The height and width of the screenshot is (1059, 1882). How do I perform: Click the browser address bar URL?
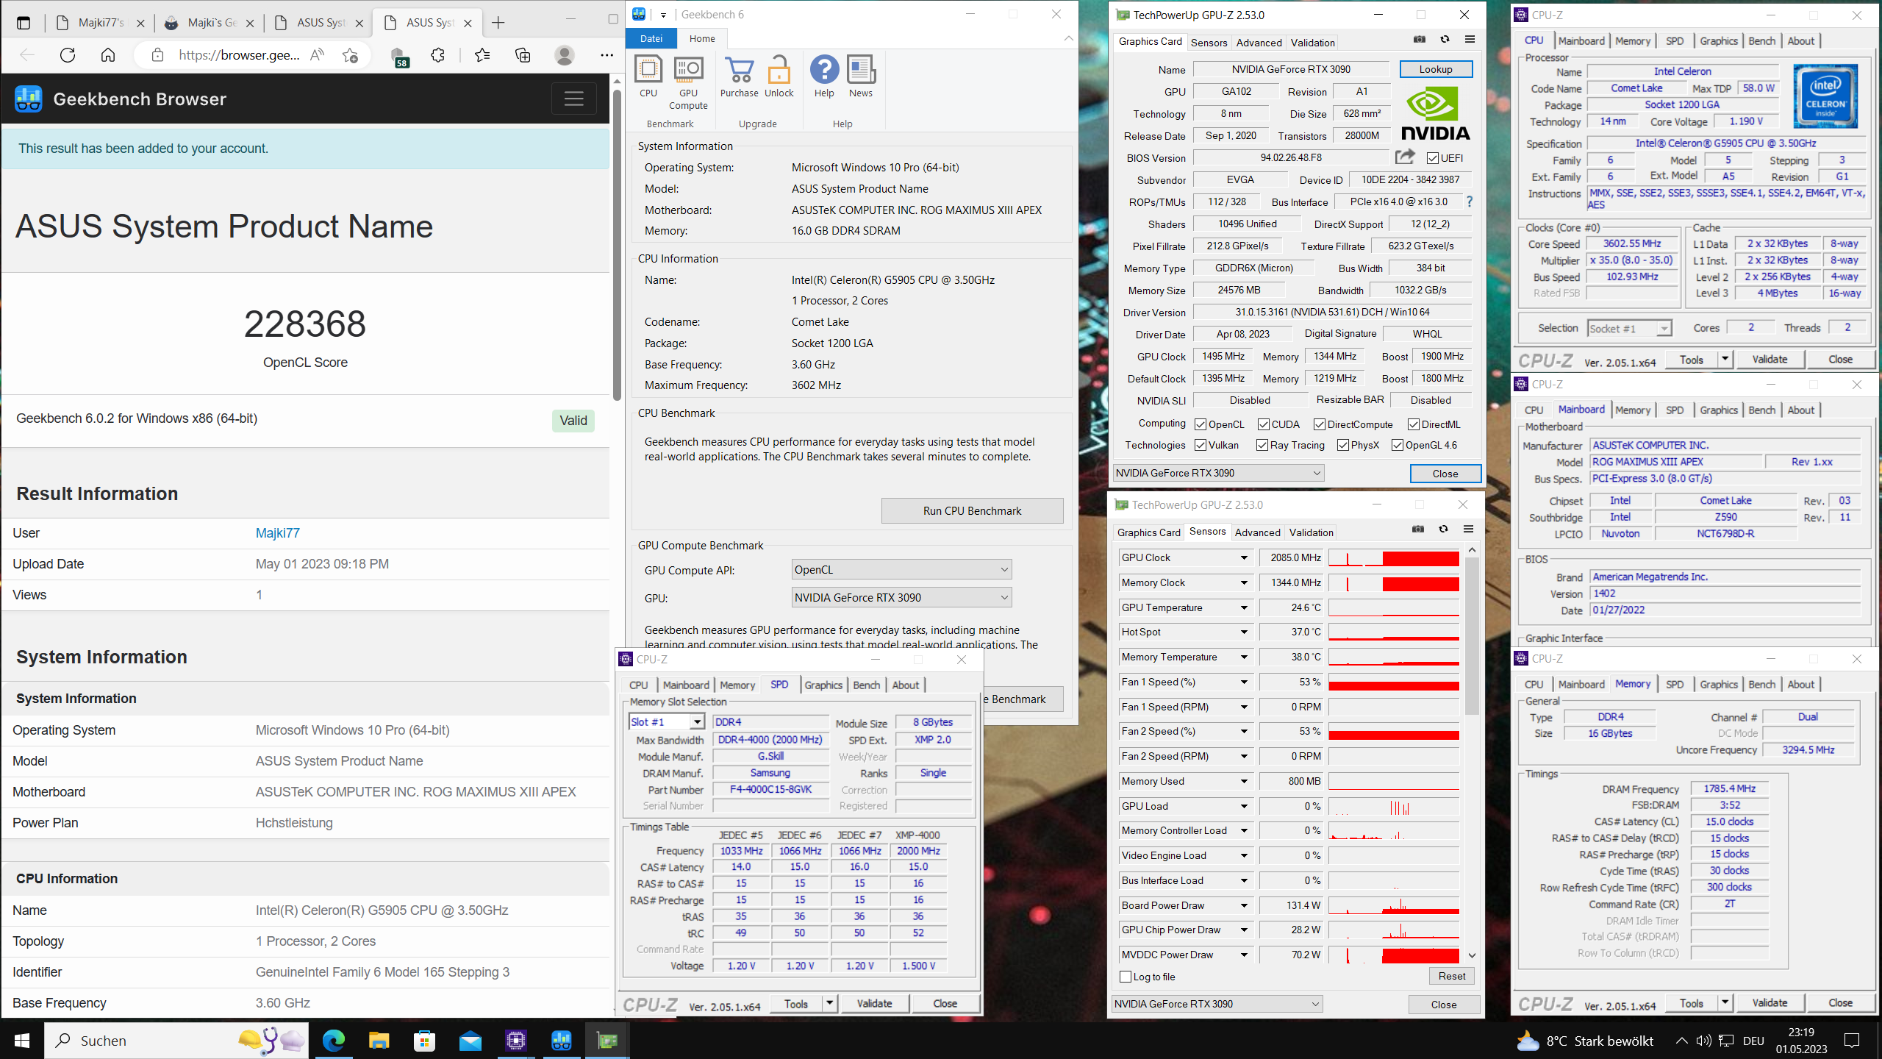[239, 55]
